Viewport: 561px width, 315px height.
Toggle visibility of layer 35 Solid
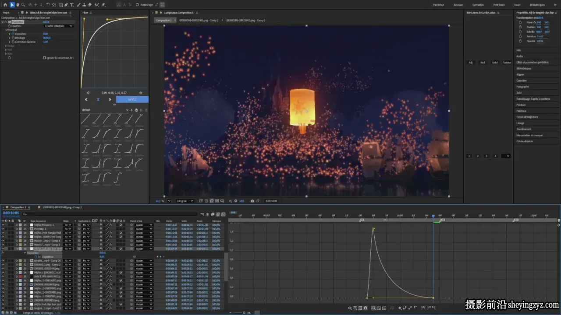(x=3, y=276)
